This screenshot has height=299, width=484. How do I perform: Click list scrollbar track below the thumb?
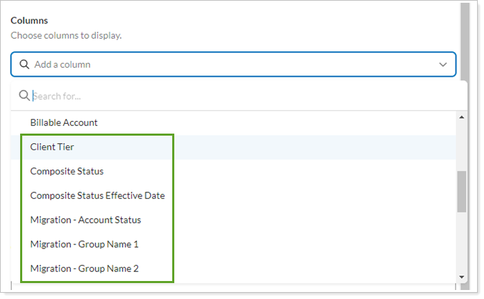click(x=462, y=242)
